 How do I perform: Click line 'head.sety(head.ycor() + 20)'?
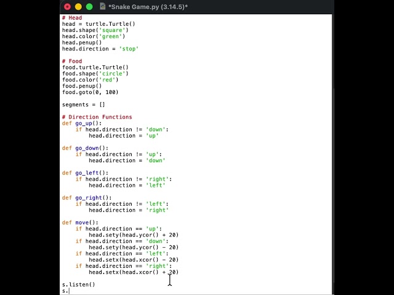click(134, 235)
